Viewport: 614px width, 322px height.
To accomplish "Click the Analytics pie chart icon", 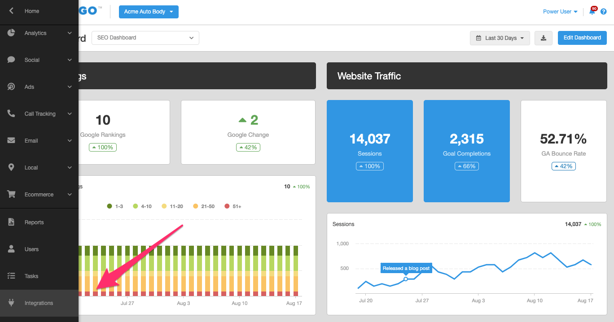I will (11, 33).
